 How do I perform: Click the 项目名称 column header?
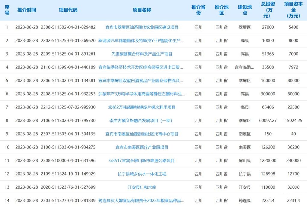pos(142,10)
